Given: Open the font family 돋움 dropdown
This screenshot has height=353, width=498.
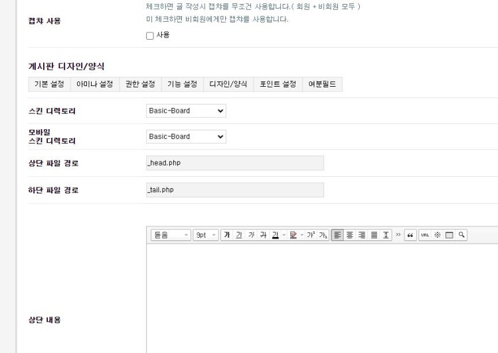Looking at the screenshot, I should [171, 235].
